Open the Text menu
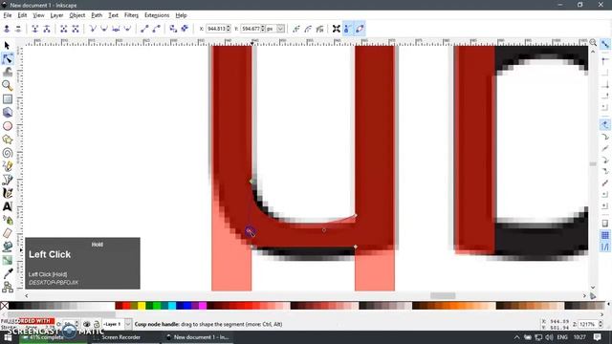612x344 pixels. 113,15
